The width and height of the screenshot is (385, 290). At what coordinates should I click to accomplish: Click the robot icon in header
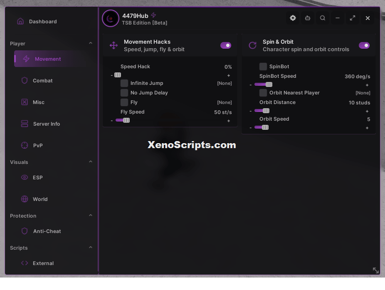(x=308, y=18)
